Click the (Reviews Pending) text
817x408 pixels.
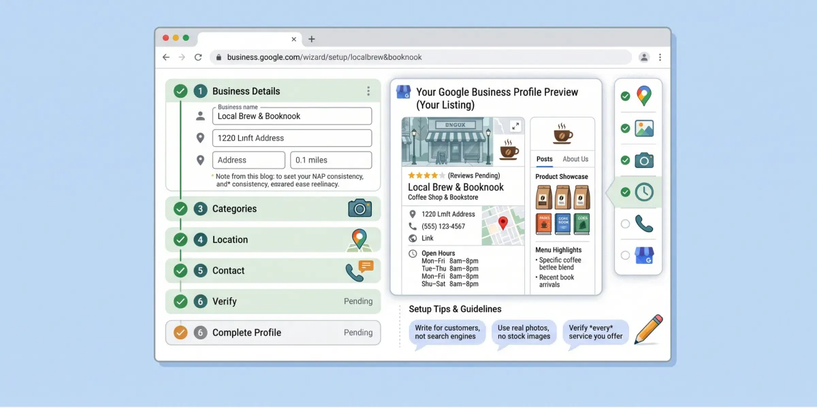474,176
